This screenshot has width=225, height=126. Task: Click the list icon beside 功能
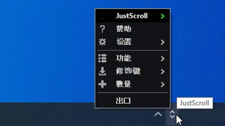pos(102,58)
